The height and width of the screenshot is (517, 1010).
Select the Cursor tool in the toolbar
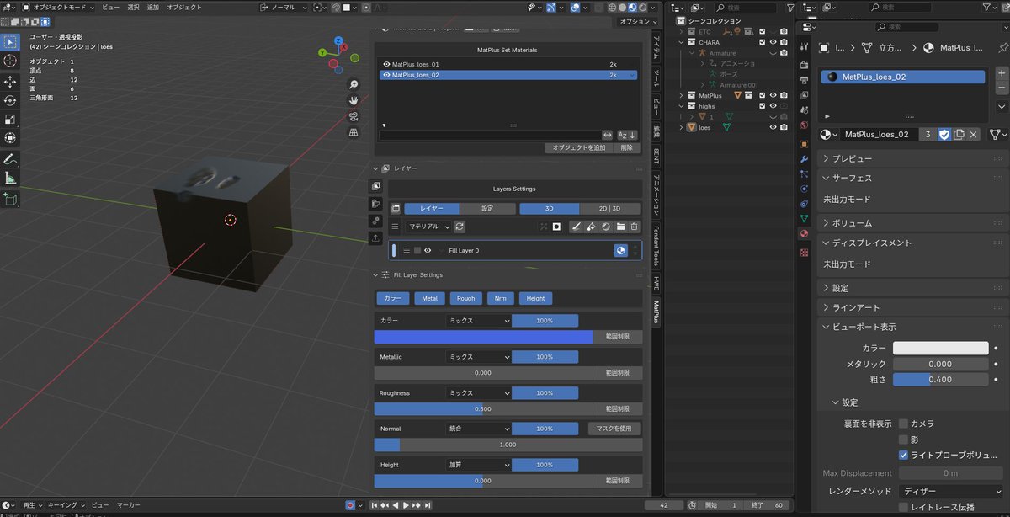(x=10, y=61)
